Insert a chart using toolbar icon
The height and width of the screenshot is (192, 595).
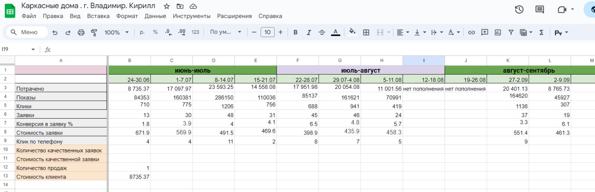tap(498, 32)
